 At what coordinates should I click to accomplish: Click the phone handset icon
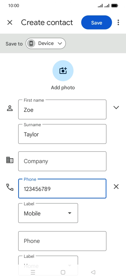[x=10, y=187]
